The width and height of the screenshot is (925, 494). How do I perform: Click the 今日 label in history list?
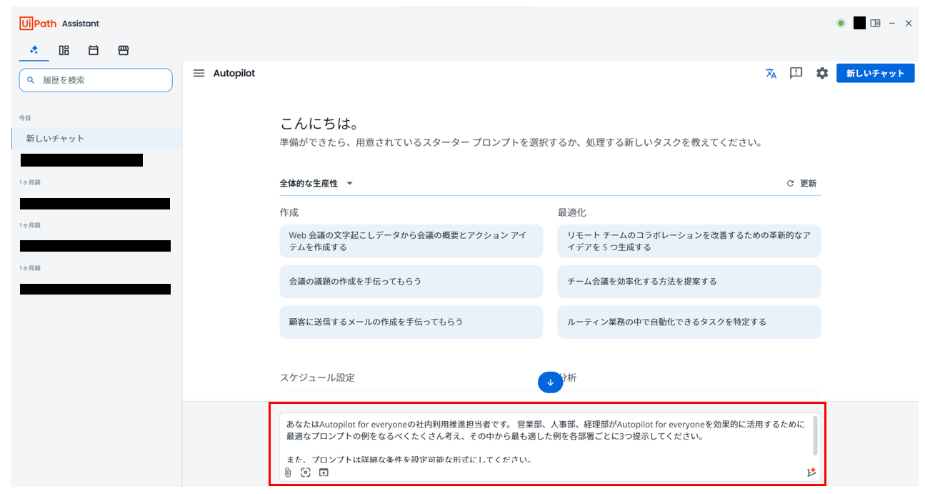click(x=25, y=117)
